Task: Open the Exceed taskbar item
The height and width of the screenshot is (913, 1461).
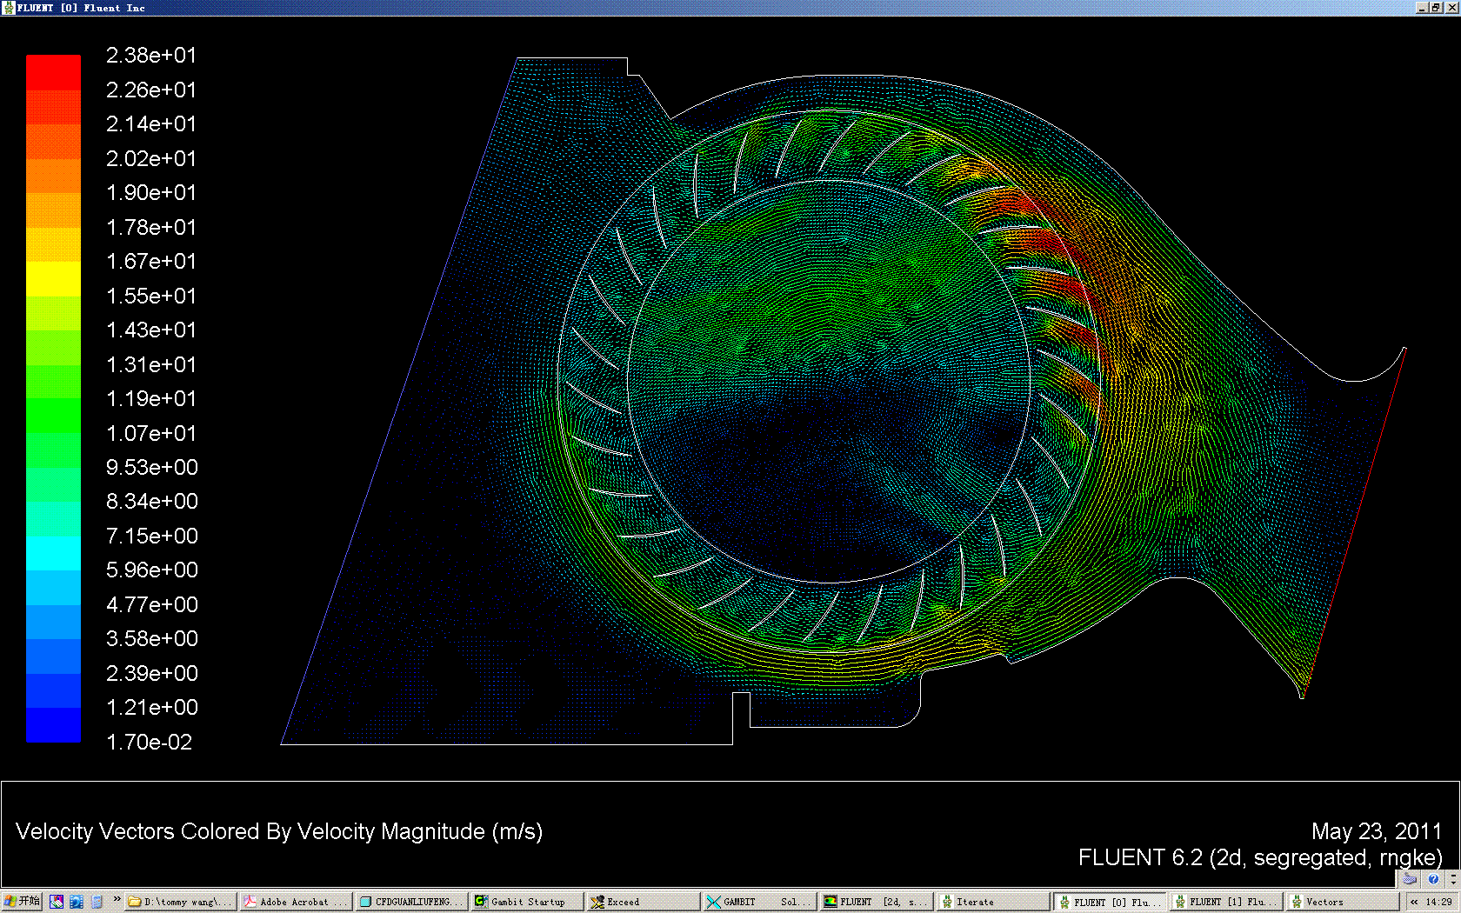Action: coord(644,902)
